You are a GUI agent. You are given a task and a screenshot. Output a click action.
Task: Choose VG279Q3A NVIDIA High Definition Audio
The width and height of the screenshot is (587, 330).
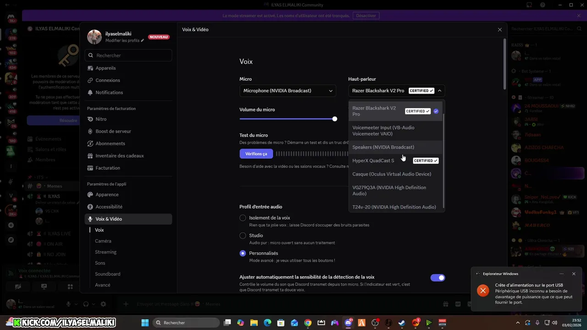pyautogui.click(x=396, y=191)
